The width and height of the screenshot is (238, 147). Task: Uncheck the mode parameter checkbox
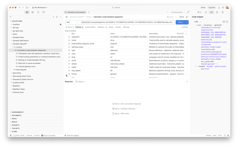tap(69, 40)
